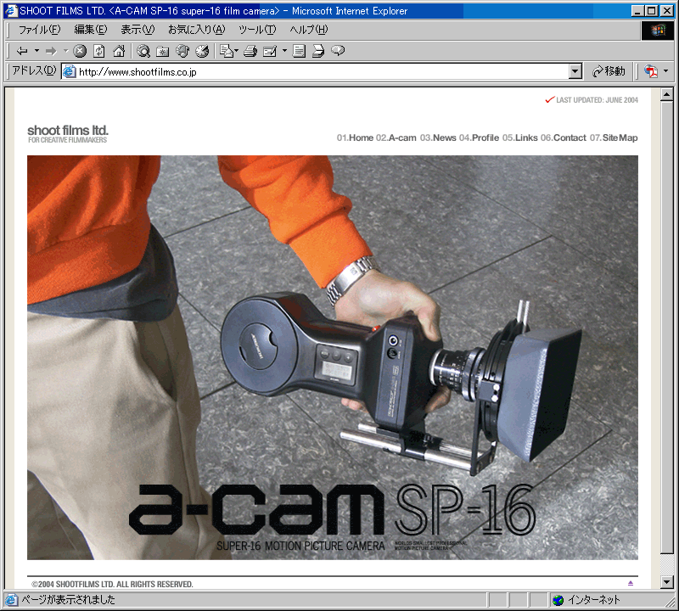Click the アドレス(D) label
679x611 pixels.
(x=34, y=70)
